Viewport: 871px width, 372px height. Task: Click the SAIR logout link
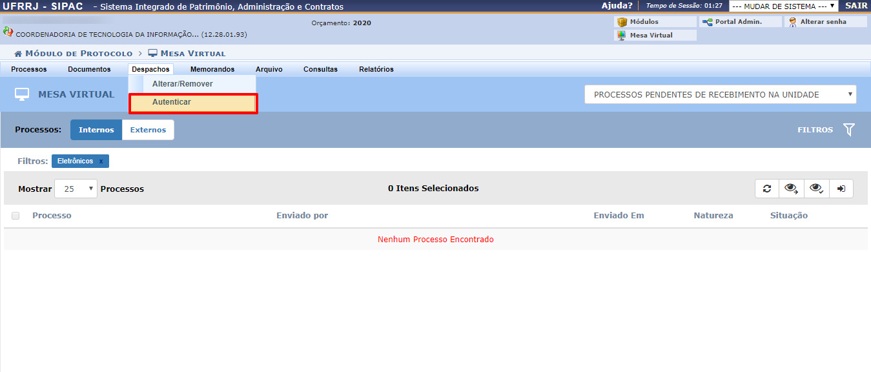click(856, 6)
